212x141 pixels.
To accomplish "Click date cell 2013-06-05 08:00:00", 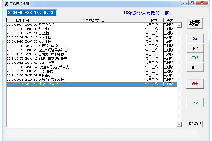I will 22,29.
